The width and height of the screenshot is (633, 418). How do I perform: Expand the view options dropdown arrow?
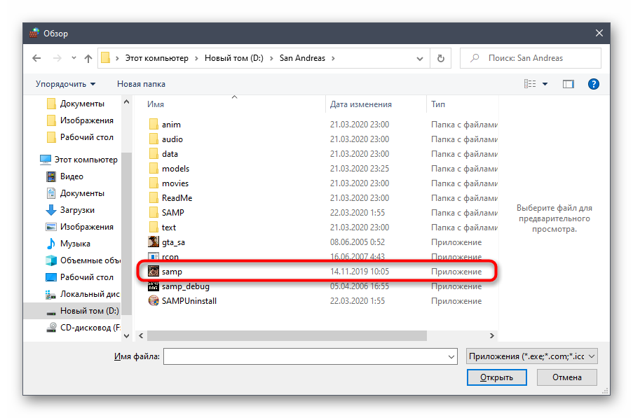pyautogui.click(x=545, y=84)
